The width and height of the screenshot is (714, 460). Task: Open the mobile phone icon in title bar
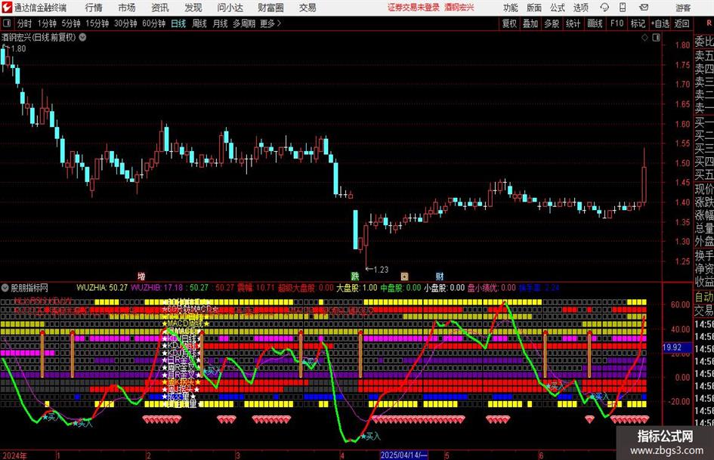623,8
